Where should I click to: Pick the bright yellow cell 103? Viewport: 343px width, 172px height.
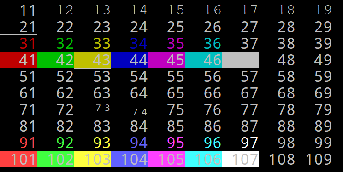pyautogui.click(x=93, y=159)
